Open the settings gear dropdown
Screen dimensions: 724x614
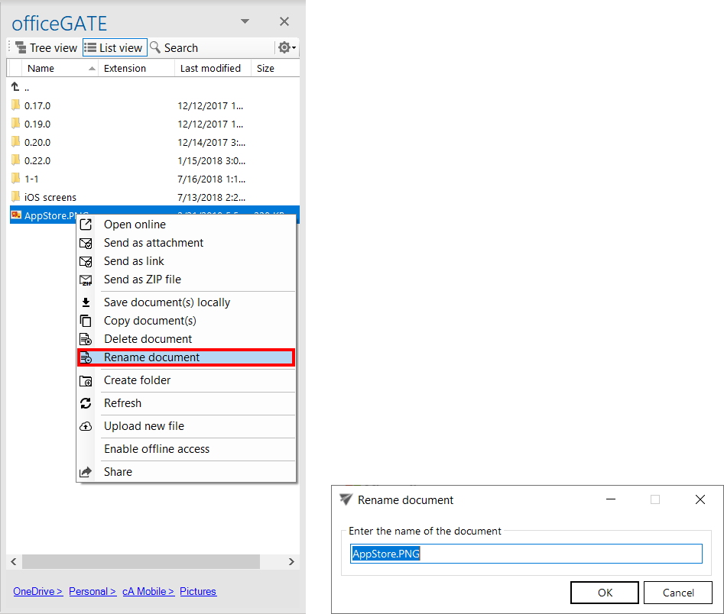(x=287, y=47)
